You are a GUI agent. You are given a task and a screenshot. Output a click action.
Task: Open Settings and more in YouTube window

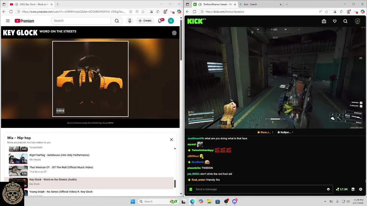coord(172,12)
